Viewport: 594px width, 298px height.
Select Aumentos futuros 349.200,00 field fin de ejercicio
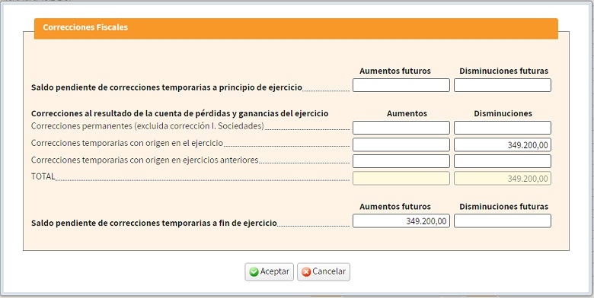click(x=401, y=221)
